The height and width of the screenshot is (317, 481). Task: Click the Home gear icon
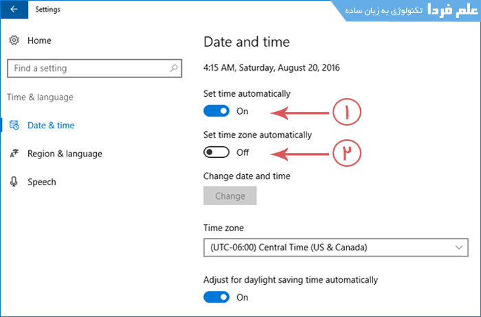14,41
